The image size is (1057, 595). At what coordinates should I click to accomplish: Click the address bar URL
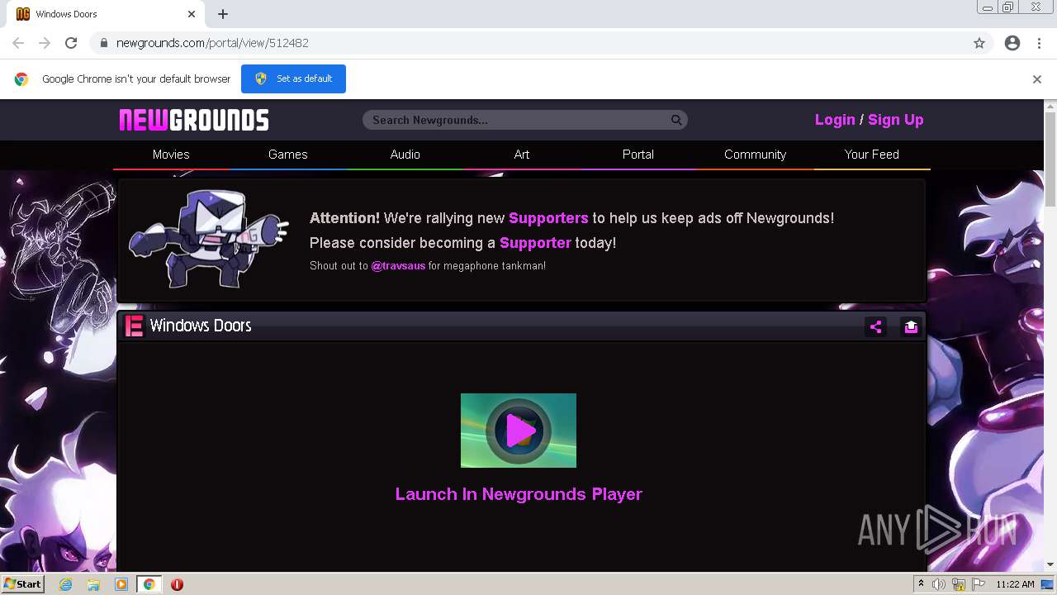click(212, 43)
